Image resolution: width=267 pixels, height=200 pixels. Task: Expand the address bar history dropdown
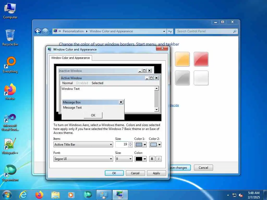point(164,32)
